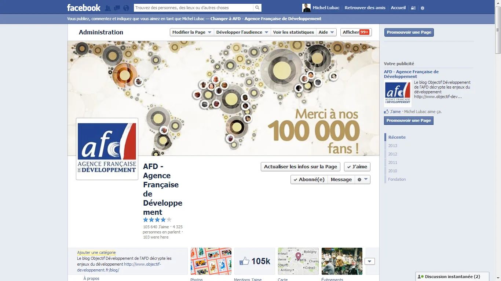Click the search magnifier button

pos(257,8)
